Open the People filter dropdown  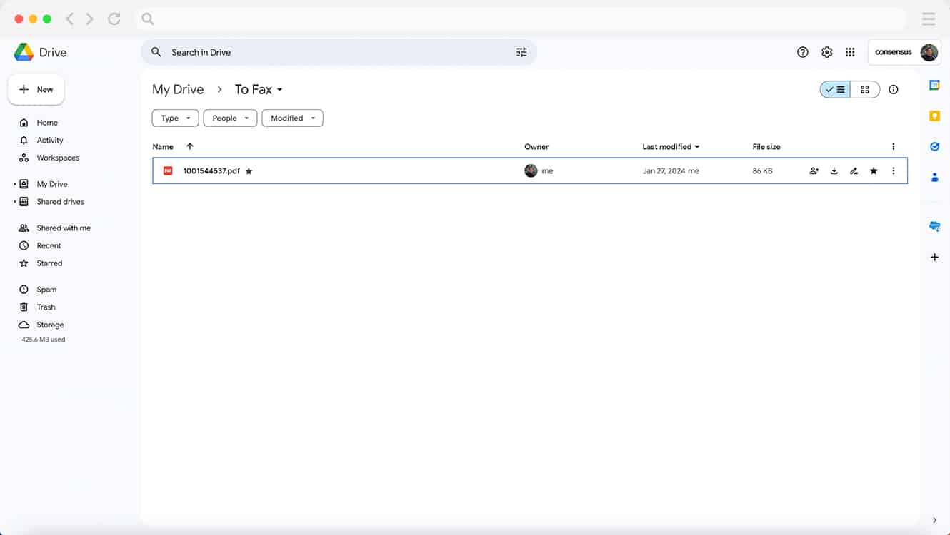[230, 118]
